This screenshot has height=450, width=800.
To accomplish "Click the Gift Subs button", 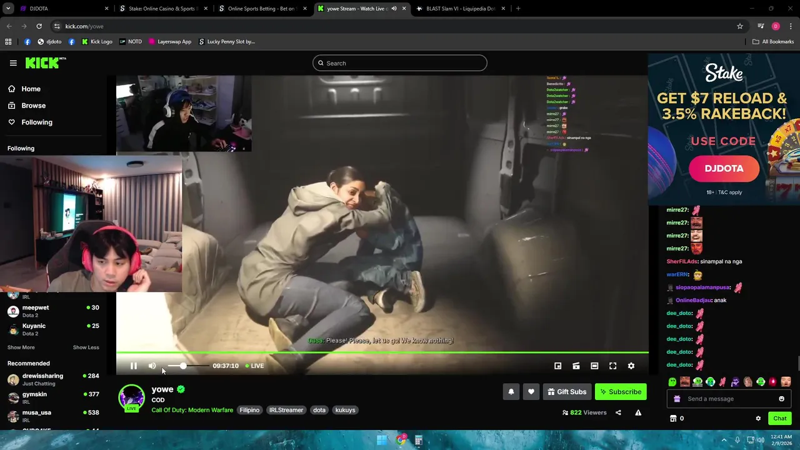I will (x=567, y=392).
